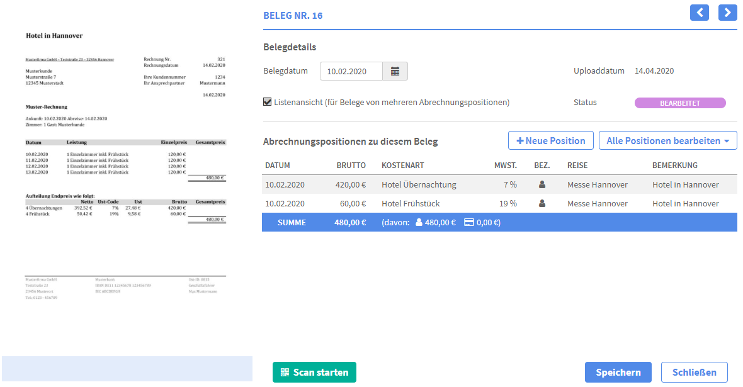Click Messe Hannover in Hotel Frühstück row
Viewport: 743px width, 387px height.
pos(597,204)
